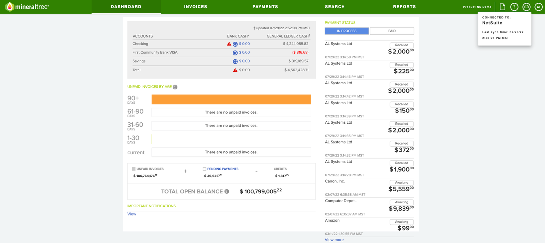Click the cloud sync connection icon

[x=526, y=7]
